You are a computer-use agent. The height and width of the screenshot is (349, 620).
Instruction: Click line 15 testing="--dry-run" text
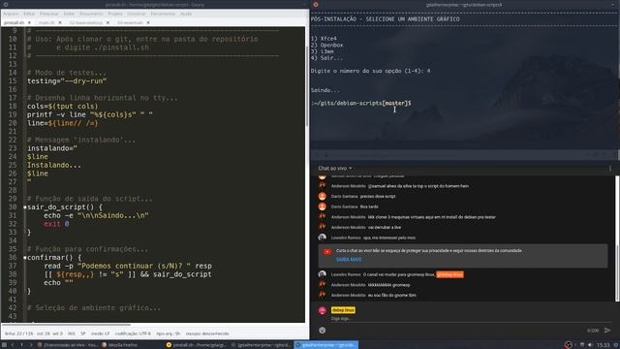(67, 81)
